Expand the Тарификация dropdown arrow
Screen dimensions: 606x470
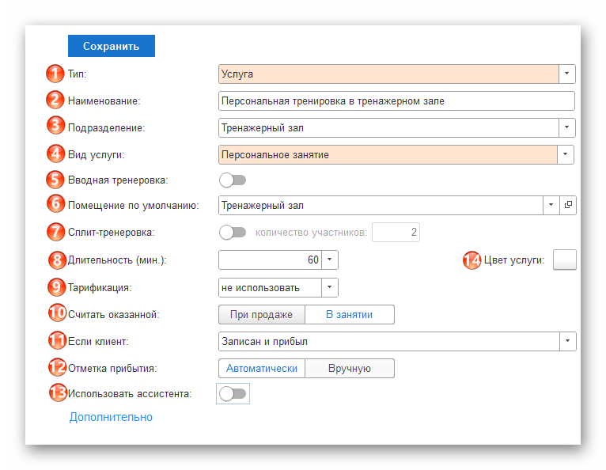pyautogui.click(x=330, y=287)
